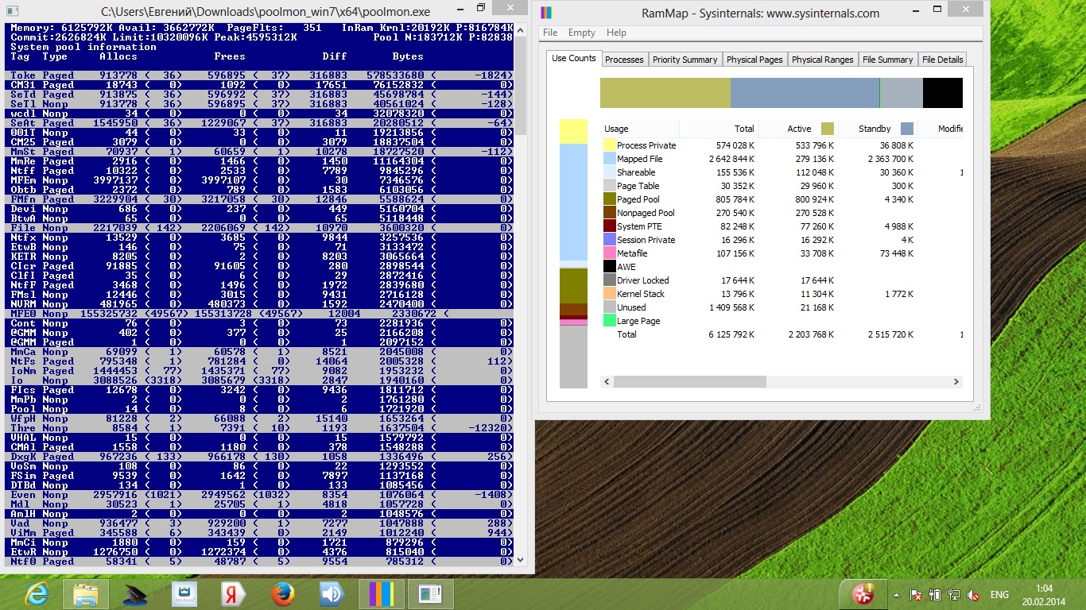Click the Active column header
This screenshot has height=610, width=1086.
799,129
